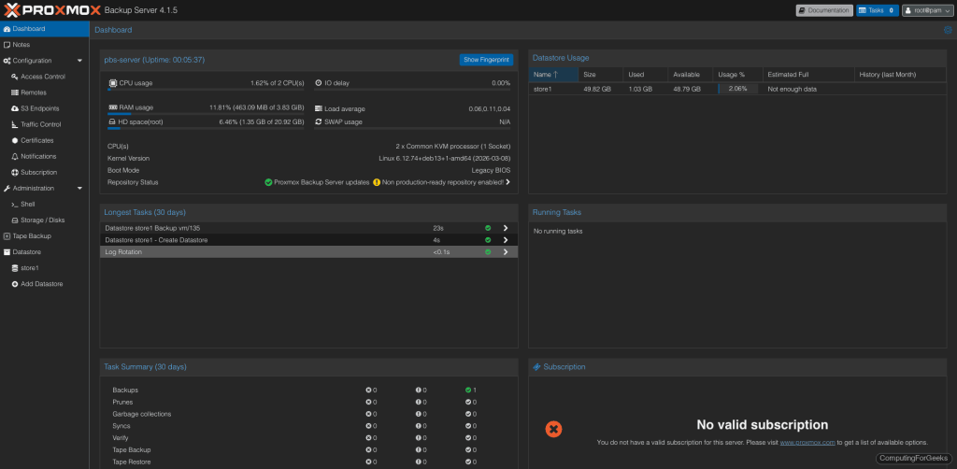Open Traffic Control page

click(x=45, y=124)
